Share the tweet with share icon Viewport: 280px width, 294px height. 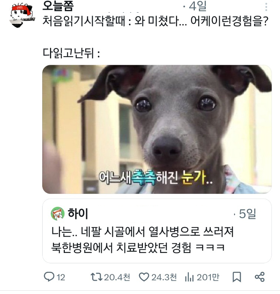point(260,277)
